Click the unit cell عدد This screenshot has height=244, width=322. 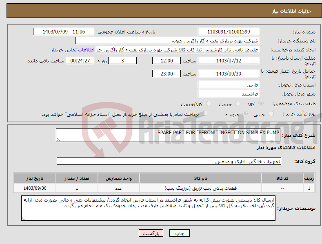(x=119, y=188)
